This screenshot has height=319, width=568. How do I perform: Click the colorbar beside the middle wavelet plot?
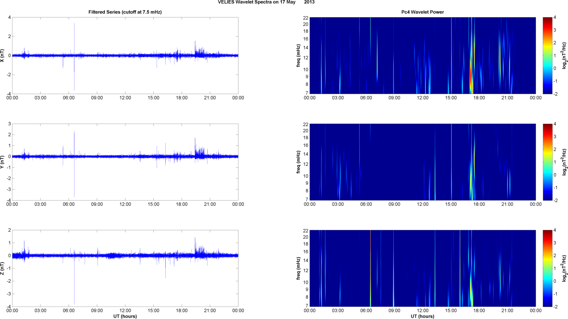tap(547, 162)
